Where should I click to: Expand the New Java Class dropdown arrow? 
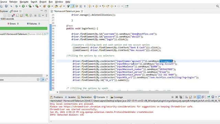(52, 6)
